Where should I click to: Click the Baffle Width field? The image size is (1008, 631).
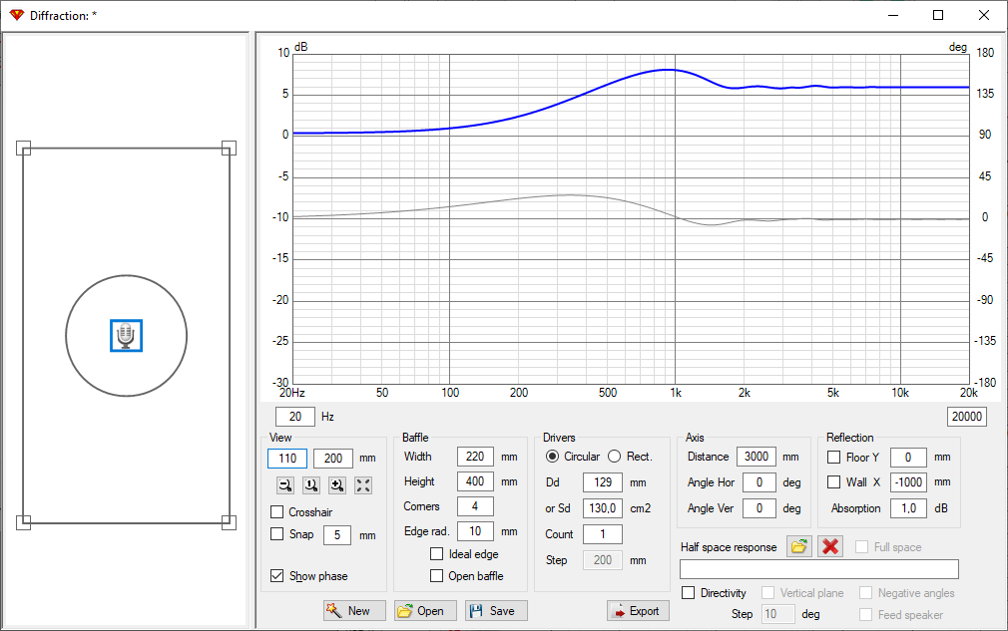coord(475,457)
